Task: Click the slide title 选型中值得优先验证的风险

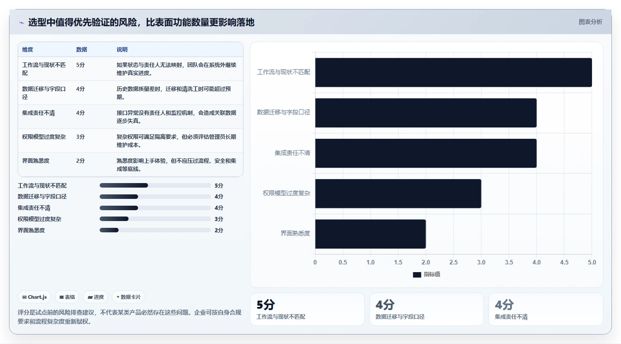Action: 141,22
